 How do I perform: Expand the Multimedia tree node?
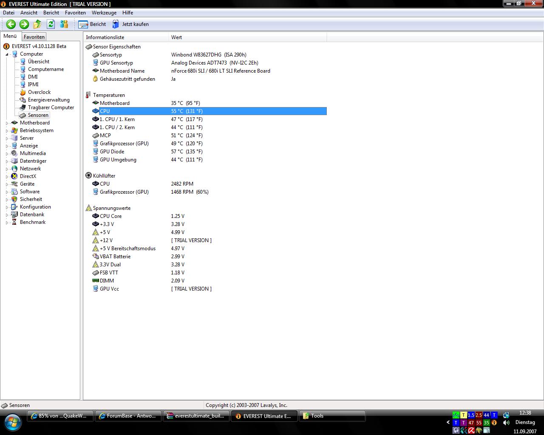click(x=7, y=154)
